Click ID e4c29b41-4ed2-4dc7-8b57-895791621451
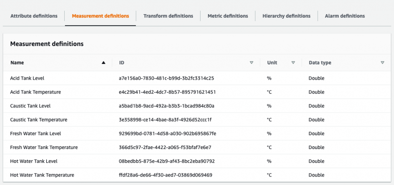Viewport: 394px width, 185px height. point(167,92)
